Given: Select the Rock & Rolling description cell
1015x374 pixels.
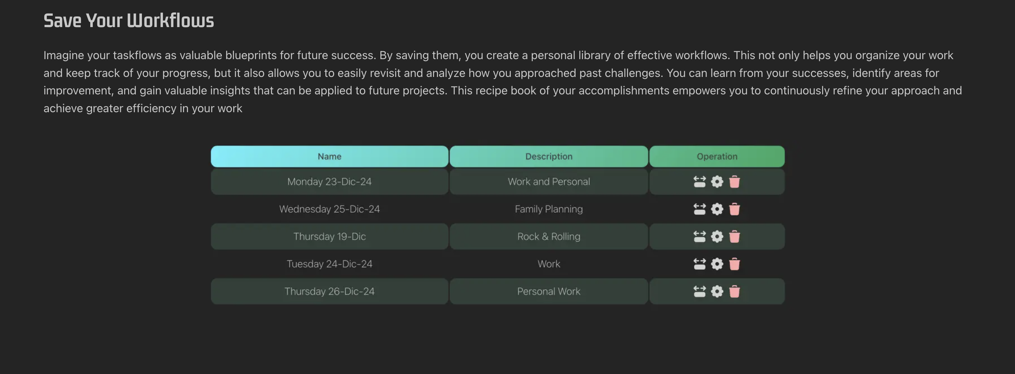Looking at the screenshot, I should coord(549,236).
